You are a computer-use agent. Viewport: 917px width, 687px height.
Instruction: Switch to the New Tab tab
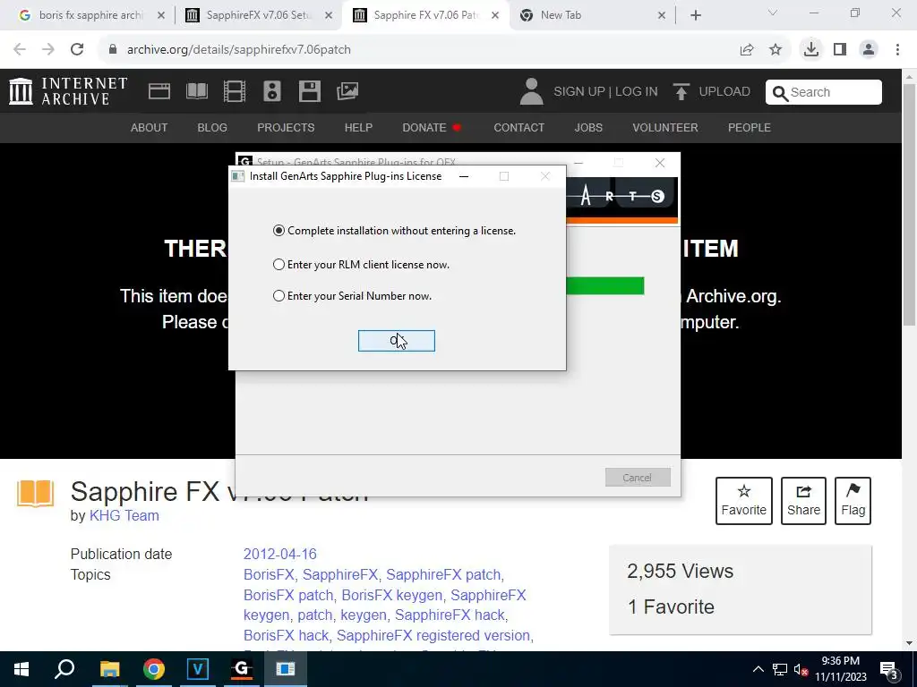pos(591,15)
